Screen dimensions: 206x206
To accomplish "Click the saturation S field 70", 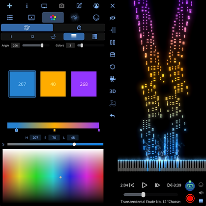I will (x=54, y=137).
